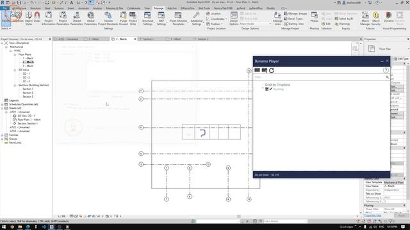Click Location in Project Location panel
Screen dimensions: 410x230
(213, 13)
